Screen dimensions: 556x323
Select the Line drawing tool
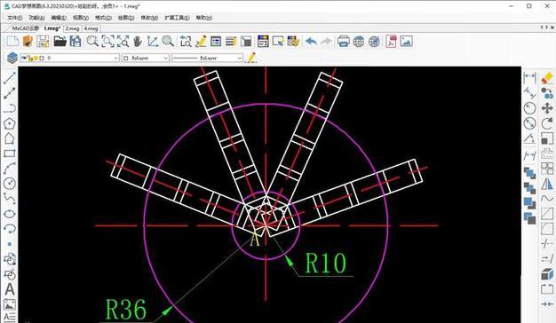pos(9,78)
